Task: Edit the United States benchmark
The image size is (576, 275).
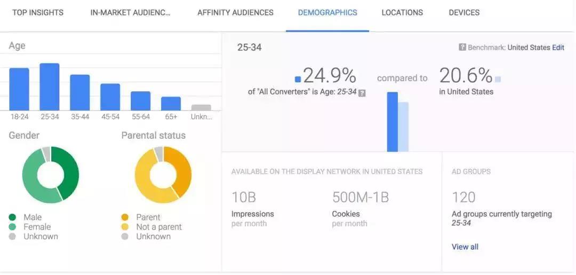Action: click(558, 48)
